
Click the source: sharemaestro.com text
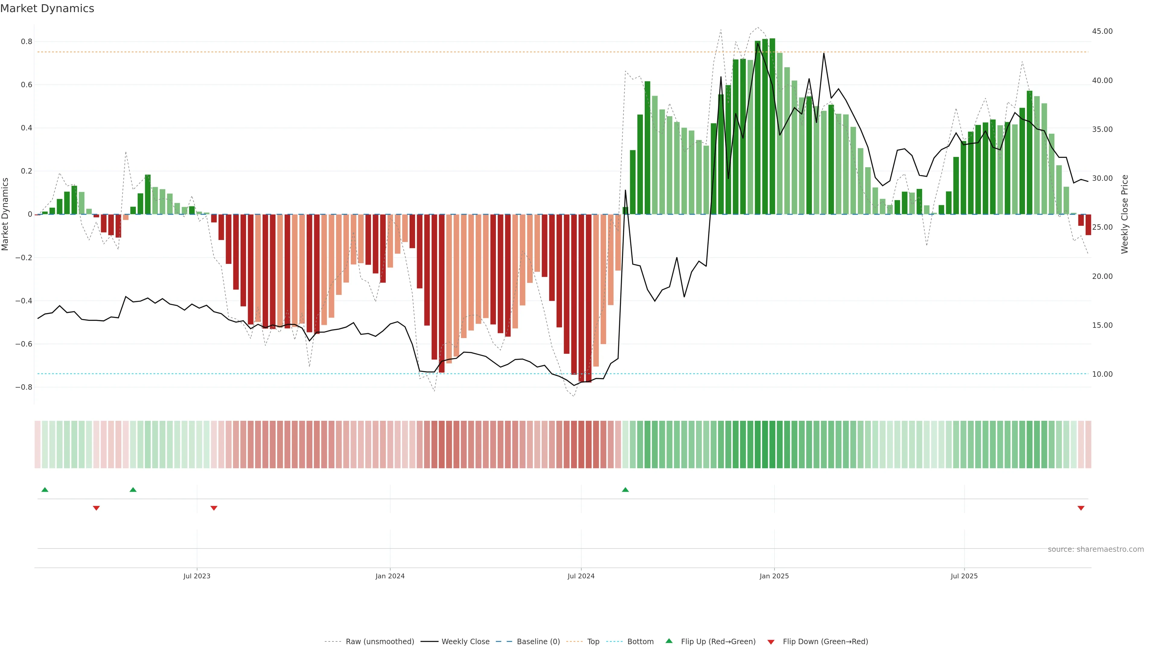(1096, 549)
